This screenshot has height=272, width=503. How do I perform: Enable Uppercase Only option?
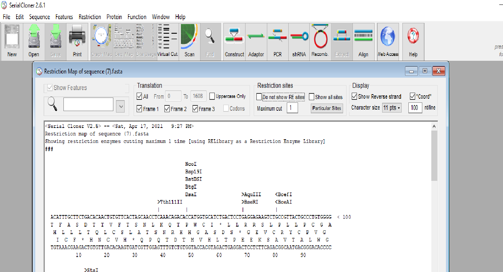pos(212,96)
